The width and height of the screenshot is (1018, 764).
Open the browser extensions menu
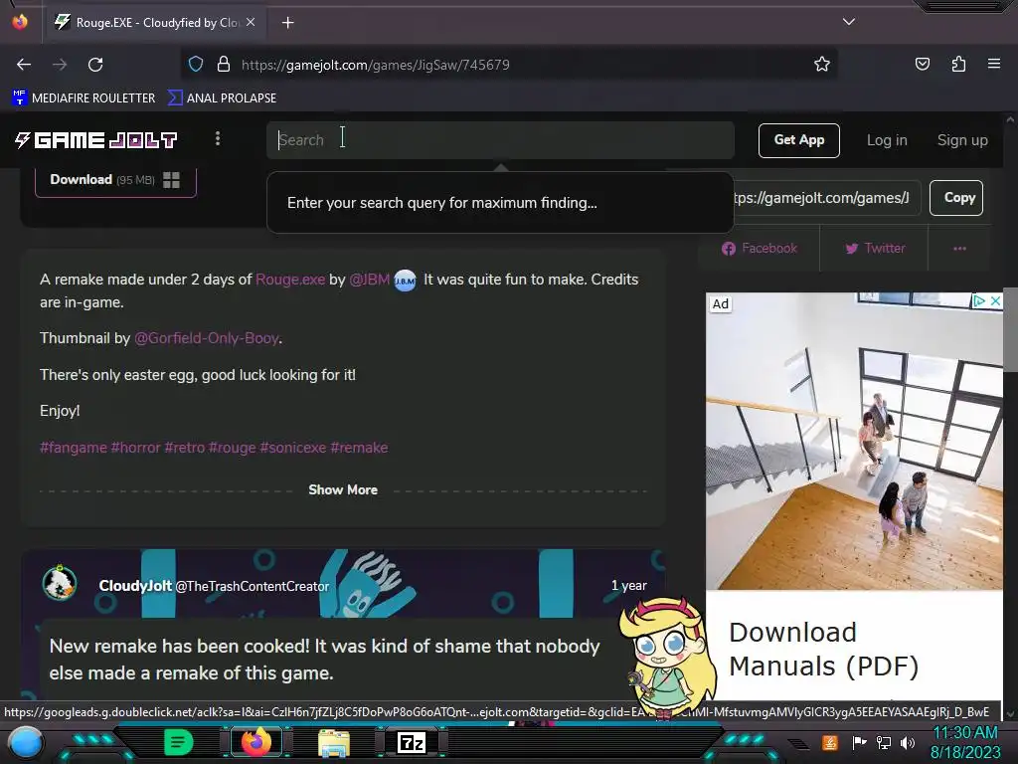(x=958, y=64)
